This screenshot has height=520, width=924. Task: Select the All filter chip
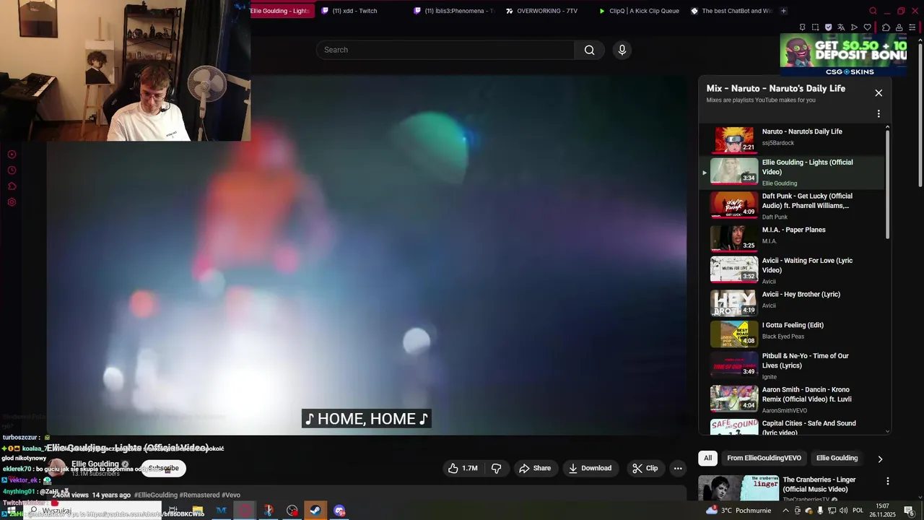tap(708, 458)
